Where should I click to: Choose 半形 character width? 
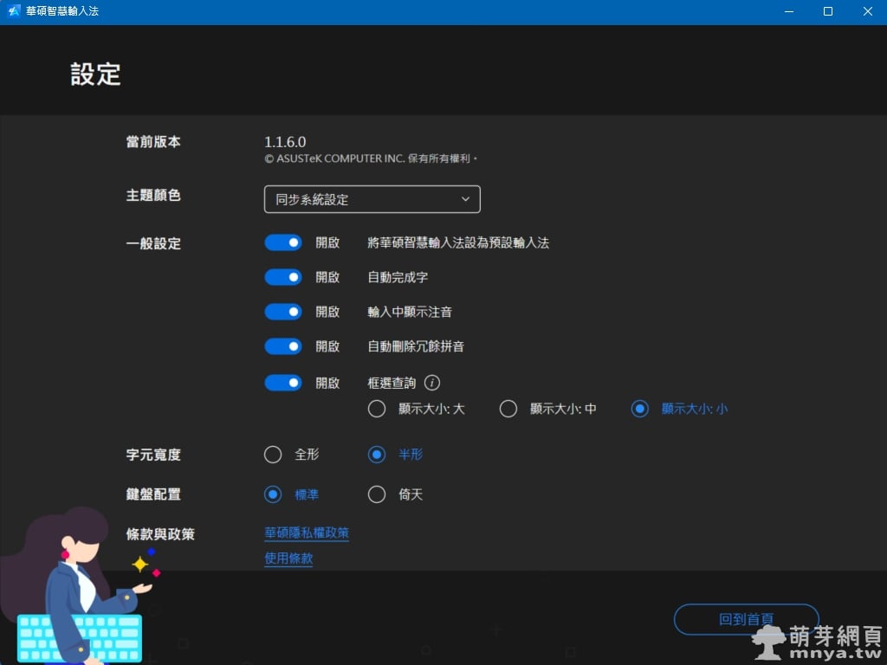tap(377, 455)
